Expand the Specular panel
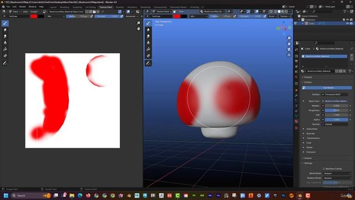 [x=311, y=133]
